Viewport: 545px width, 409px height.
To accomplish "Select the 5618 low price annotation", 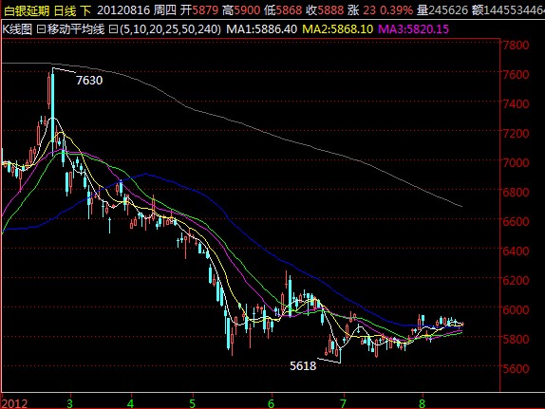I will pyautogui.click(x=303, y=366).
